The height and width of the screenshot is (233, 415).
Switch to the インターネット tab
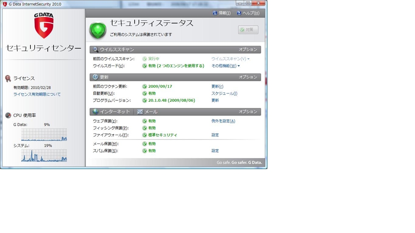[x=111, y=112]
